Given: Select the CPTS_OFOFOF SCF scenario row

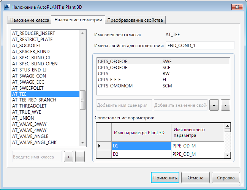Looking at the screenshot, I should (x=163, y=67).
